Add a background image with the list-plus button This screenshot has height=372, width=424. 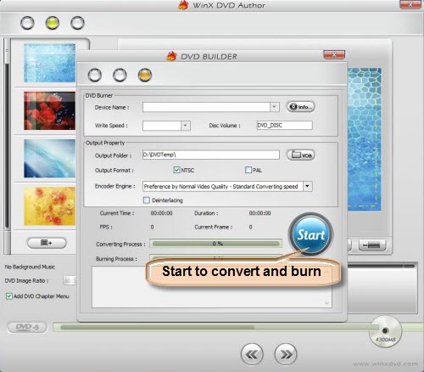coord(47,243)
